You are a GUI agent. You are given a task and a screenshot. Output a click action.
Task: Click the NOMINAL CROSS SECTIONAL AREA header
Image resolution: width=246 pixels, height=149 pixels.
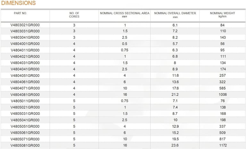click(125, 13)
